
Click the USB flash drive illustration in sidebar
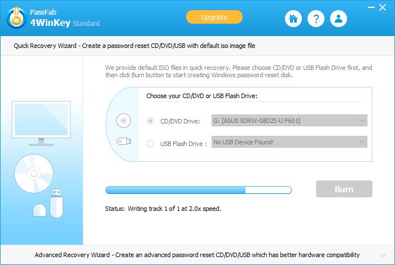coord(56,204)
